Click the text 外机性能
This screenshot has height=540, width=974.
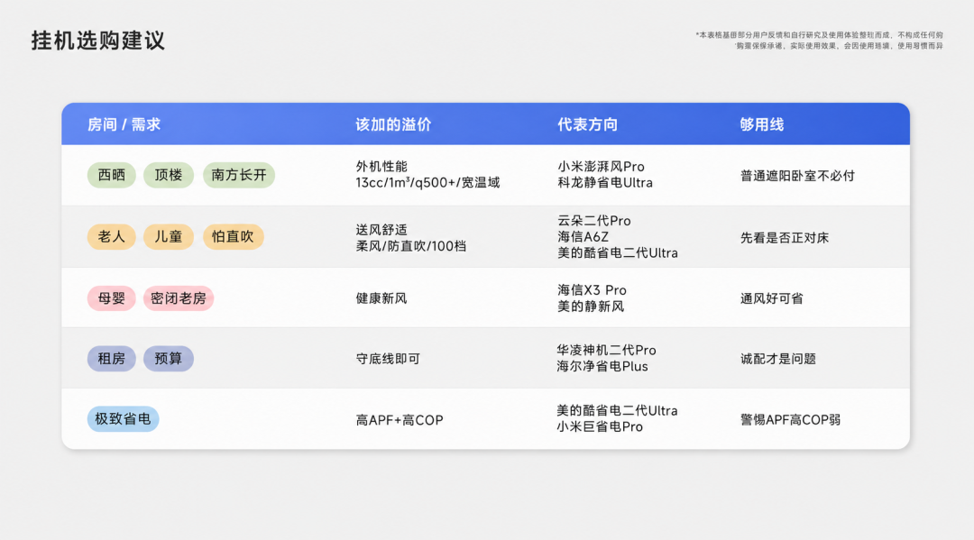pos(381,167)
